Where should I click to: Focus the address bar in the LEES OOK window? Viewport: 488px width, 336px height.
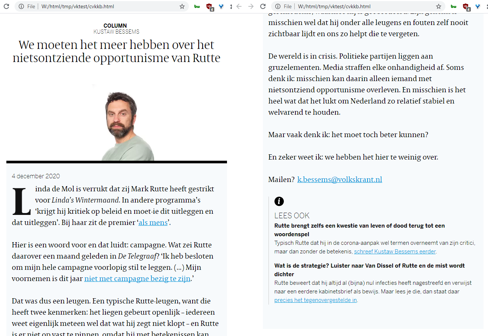point(359,6)
